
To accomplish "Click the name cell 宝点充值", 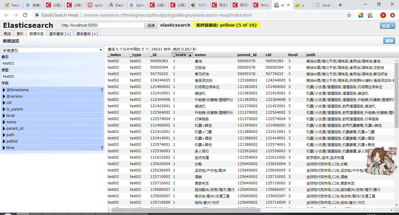I will (202, 157).
